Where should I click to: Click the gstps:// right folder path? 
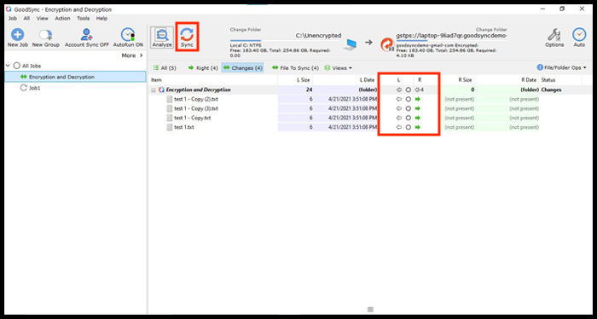451,36
